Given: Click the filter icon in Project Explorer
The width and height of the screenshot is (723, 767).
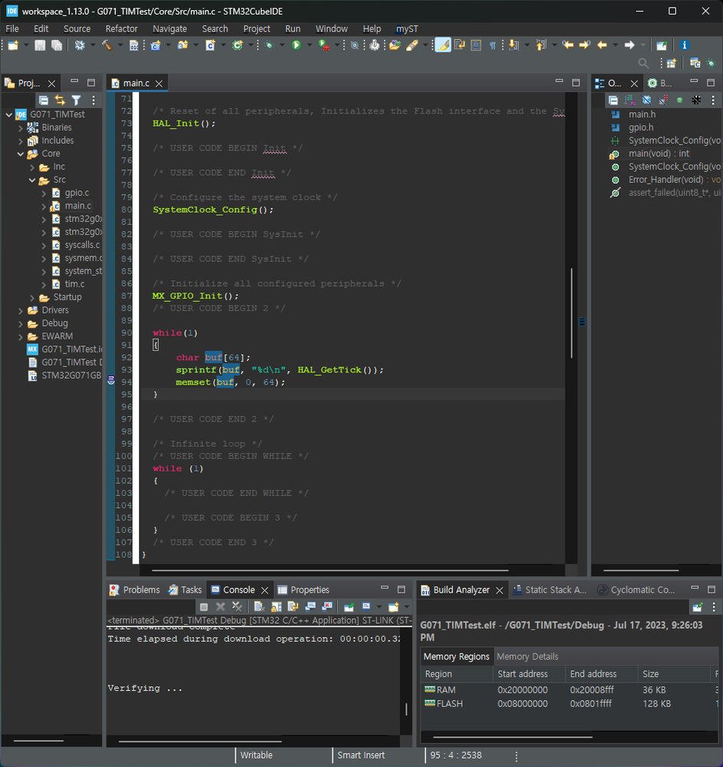Looking at the screenshot, I should pos(76,101).
